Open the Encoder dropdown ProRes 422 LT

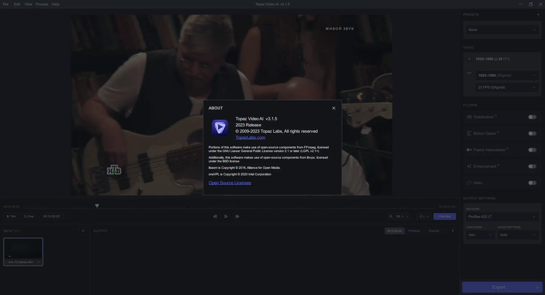pyautogui.click(x=502, y=217)
